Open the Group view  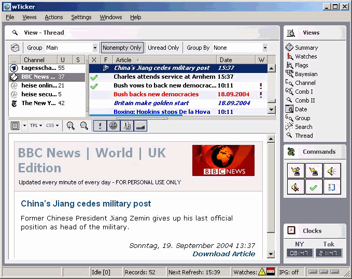click(298, 118)
